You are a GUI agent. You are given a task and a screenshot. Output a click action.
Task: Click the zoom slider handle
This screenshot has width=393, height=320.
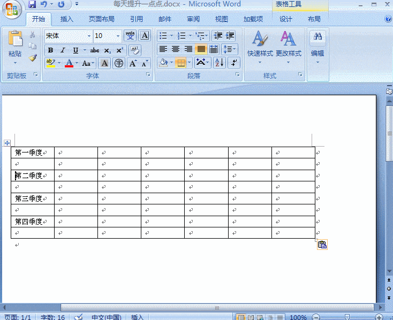(x=347, y=317)
